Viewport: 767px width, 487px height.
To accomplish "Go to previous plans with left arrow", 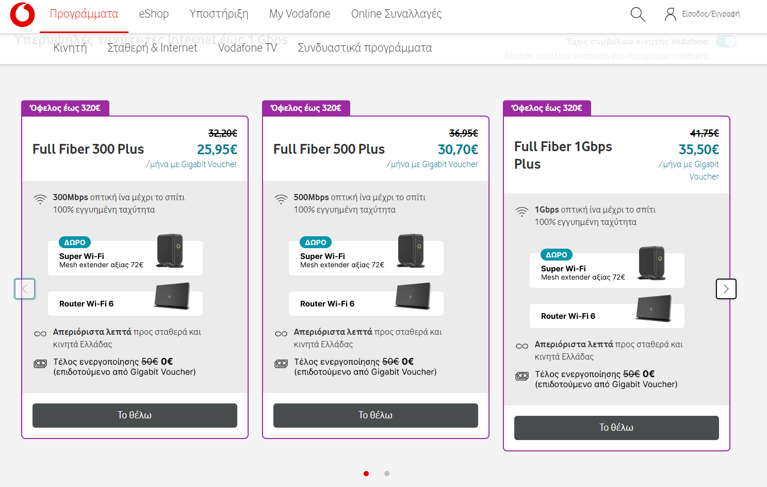I will (25, 289).
